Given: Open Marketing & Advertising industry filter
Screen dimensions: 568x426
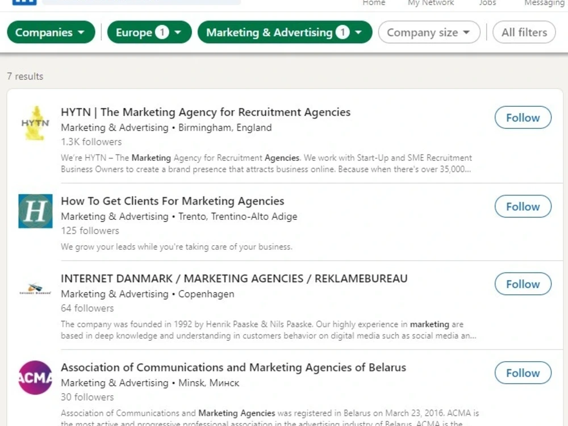Looking at the screenshot, I should 285,32.
